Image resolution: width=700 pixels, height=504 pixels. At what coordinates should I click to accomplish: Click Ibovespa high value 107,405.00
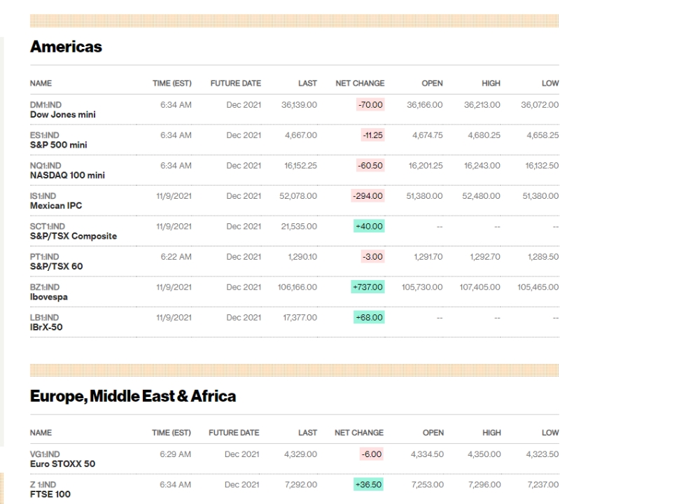coord(480,287)
